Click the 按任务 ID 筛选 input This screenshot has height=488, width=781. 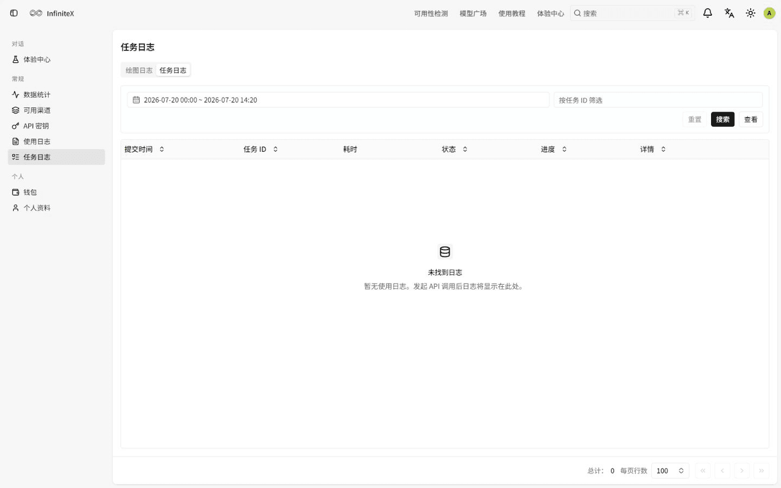click(x=658, y=100)
